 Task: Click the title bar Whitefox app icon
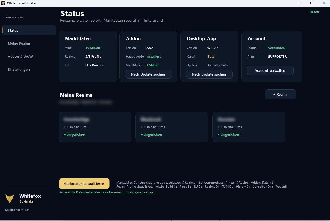point(3,3)
